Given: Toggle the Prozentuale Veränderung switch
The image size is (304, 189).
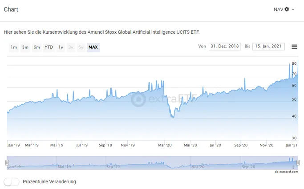Looking at the screenshot, I should coord(12,181).
